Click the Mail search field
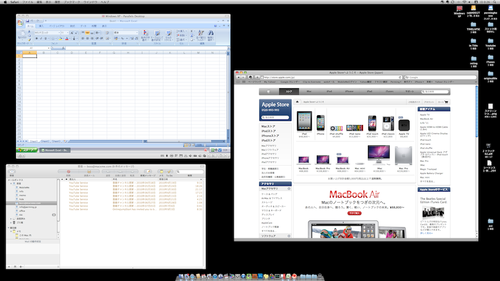 190,172
